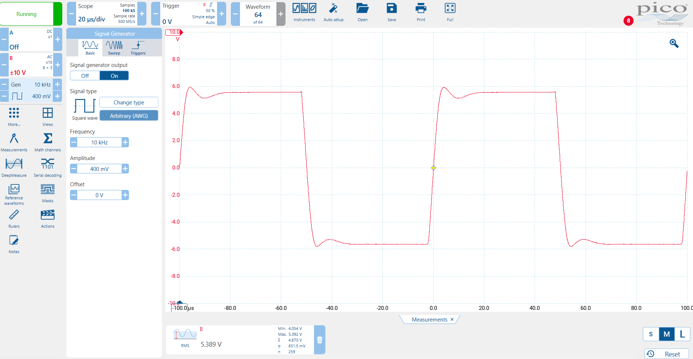Click the Auto setup icon
The image size is (693, 359).
click(333, 12)
